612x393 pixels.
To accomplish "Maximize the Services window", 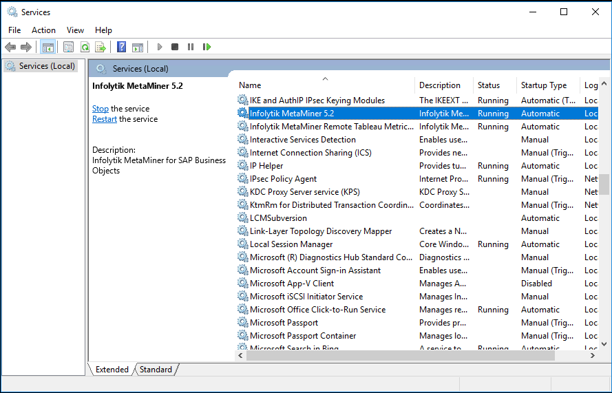I will tap(564, 12).
